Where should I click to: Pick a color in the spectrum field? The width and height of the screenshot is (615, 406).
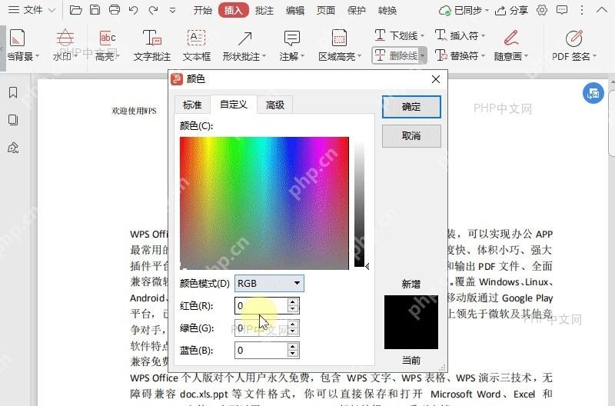pos(264,203)
